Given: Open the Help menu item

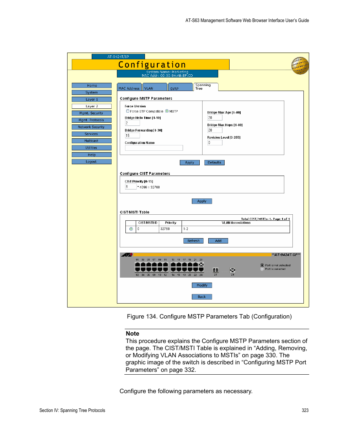Looking at the screenshot, I should (x=92, y=155).
